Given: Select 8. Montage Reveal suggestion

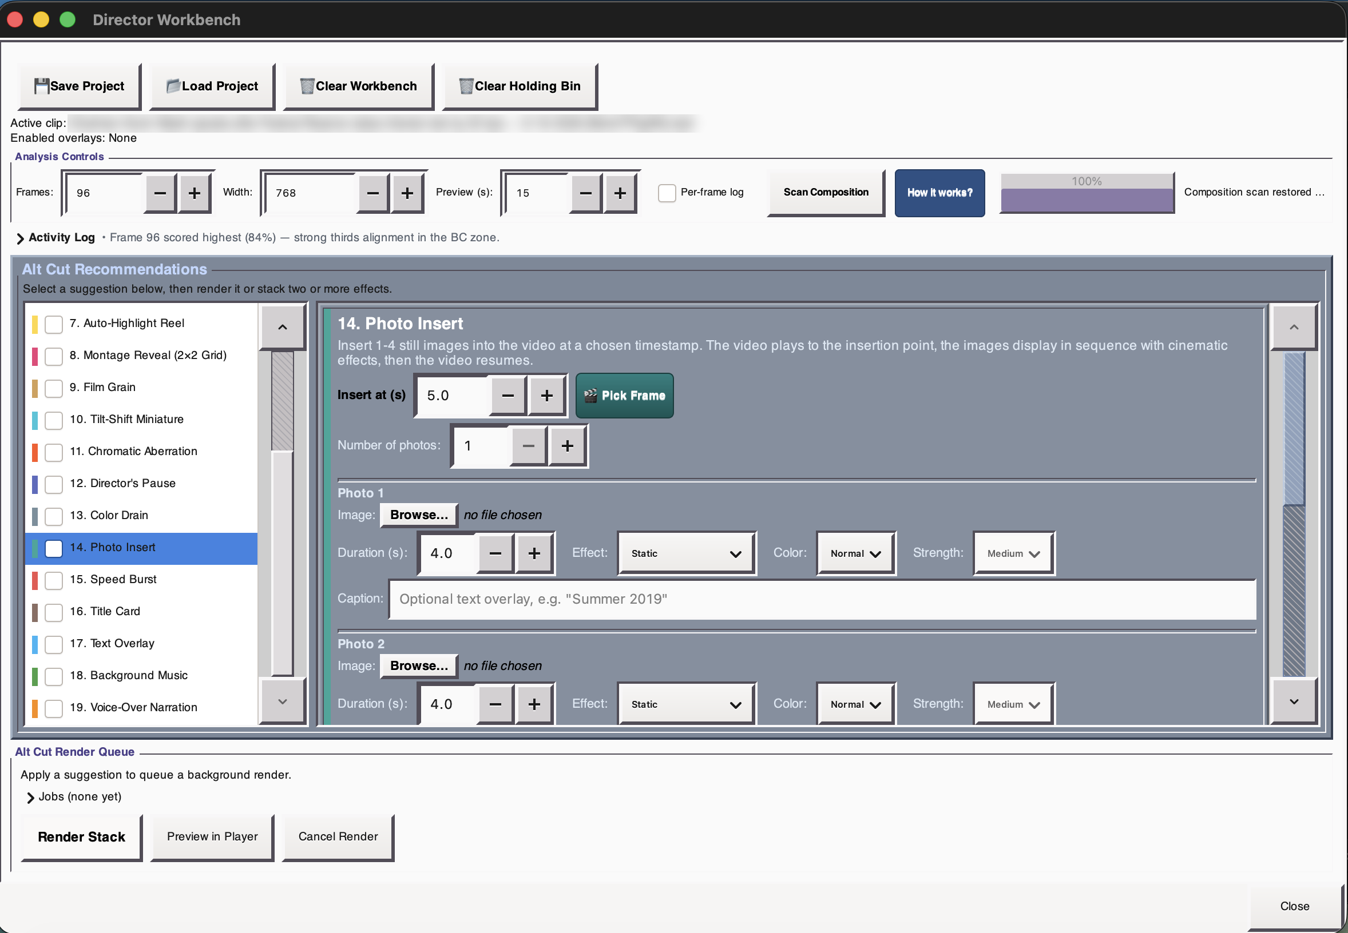Looking at the screenshot, I should coord(141,356).
